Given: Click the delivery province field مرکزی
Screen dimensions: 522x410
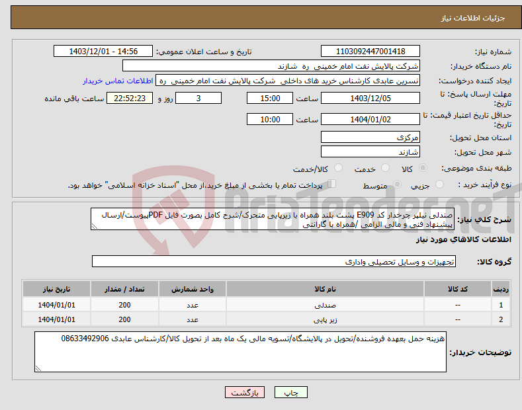Looking at the screenshot, I should [x=370, y=137].
